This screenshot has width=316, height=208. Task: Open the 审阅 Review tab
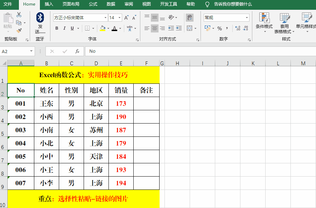click(x=128, y=4)
